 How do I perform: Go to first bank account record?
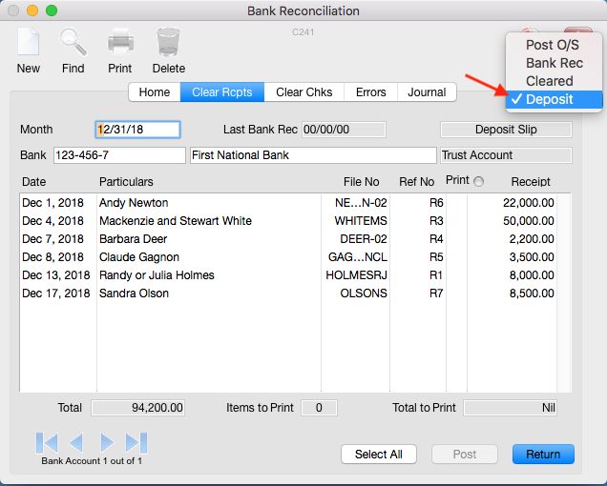(47, 442)
